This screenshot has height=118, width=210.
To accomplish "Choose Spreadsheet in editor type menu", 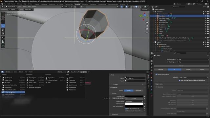I will click(x=75, y=88).
